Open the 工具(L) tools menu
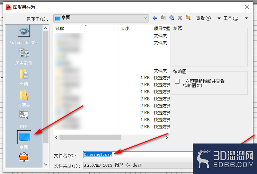The width and height of the screenshot is (257, 174). coord(231,18)
